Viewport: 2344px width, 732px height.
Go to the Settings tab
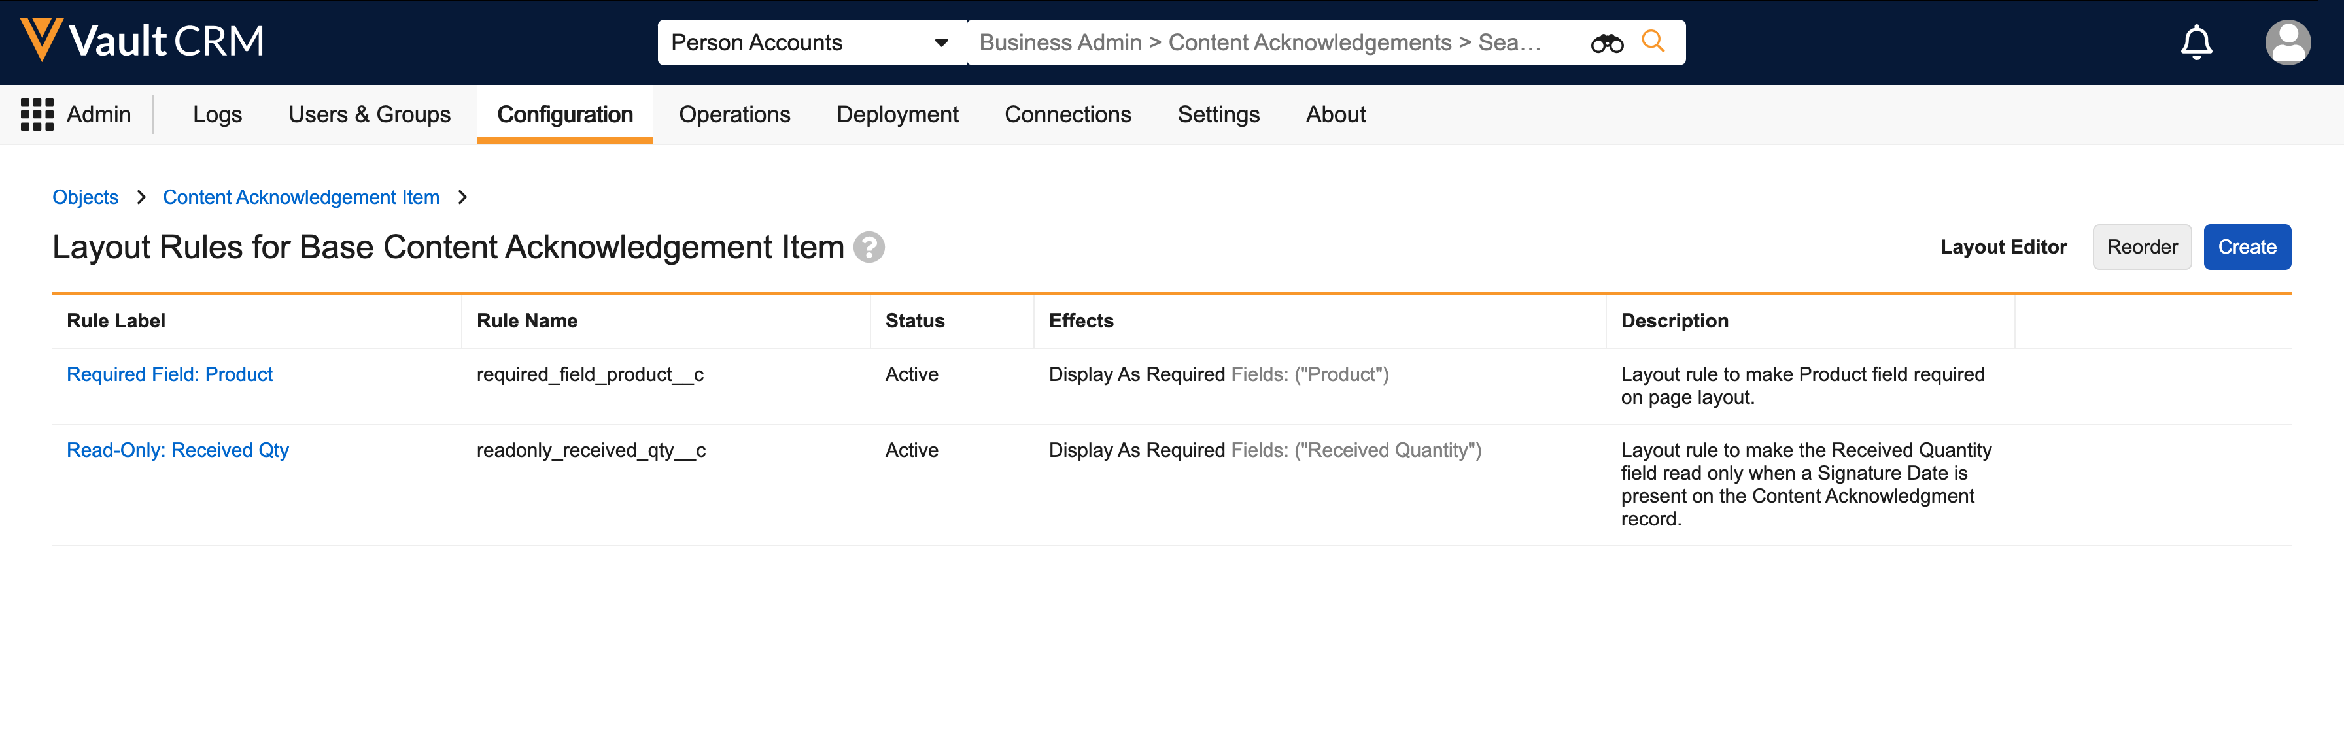[x=1218, y=114]
